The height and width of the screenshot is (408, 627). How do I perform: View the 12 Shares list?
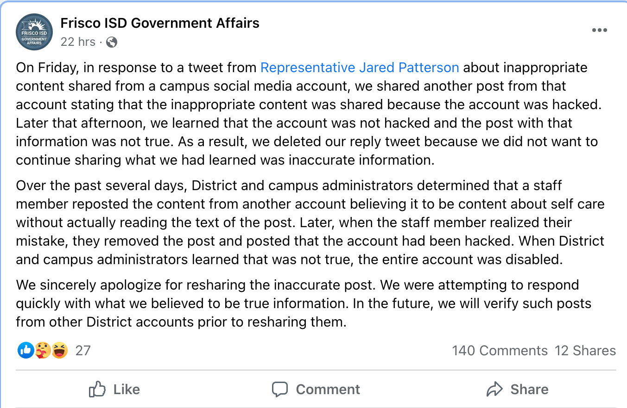(x=585, y=351)
